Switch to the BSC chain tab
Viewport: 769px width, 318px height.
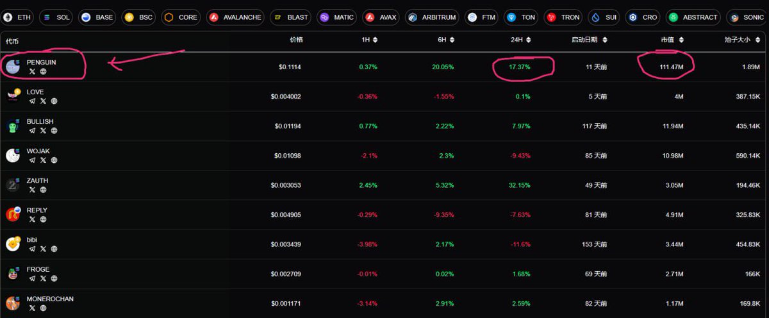coord(139,17)
